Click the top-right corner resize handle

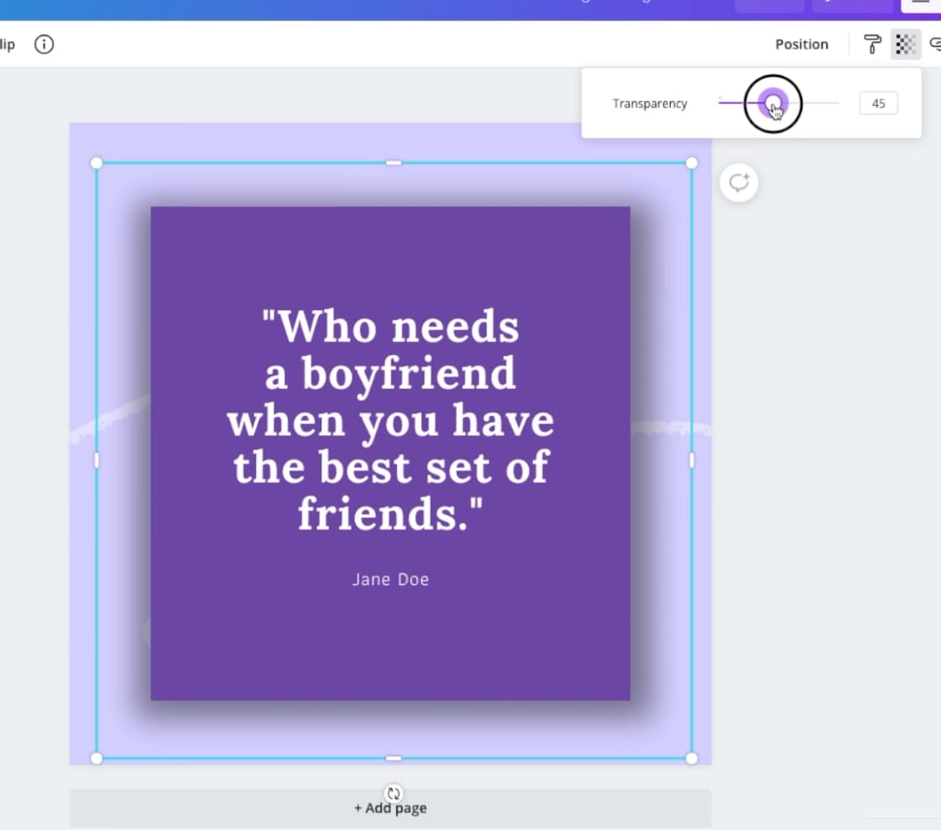(x=692, y=163)
